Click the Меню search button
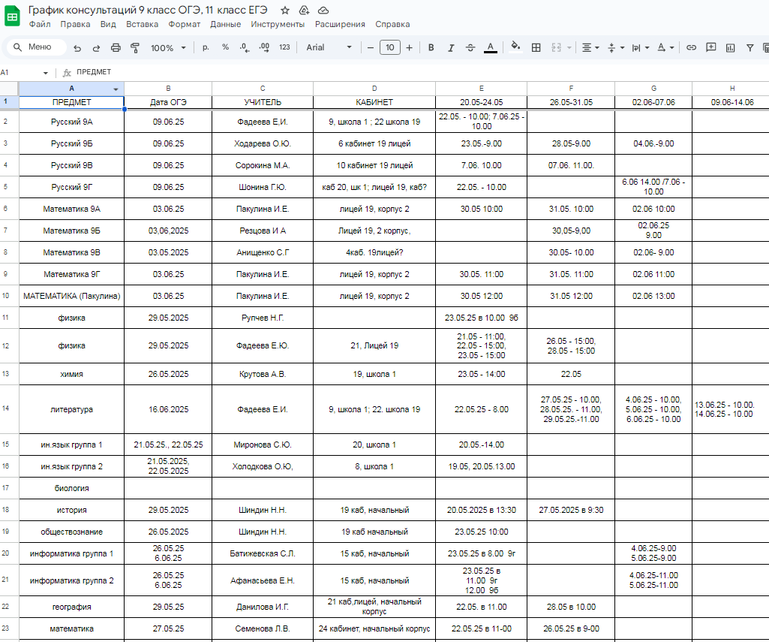 (33, 47)
